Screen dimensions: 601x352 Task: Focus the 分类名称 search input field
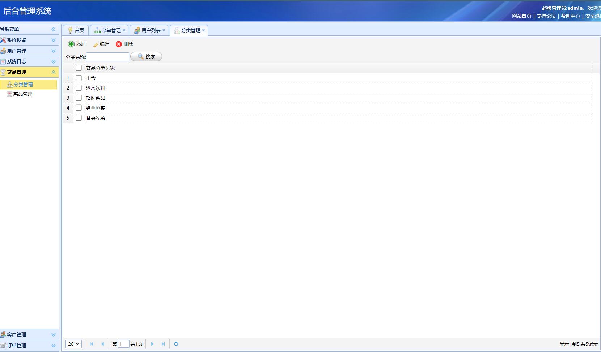tap(107, 57)
